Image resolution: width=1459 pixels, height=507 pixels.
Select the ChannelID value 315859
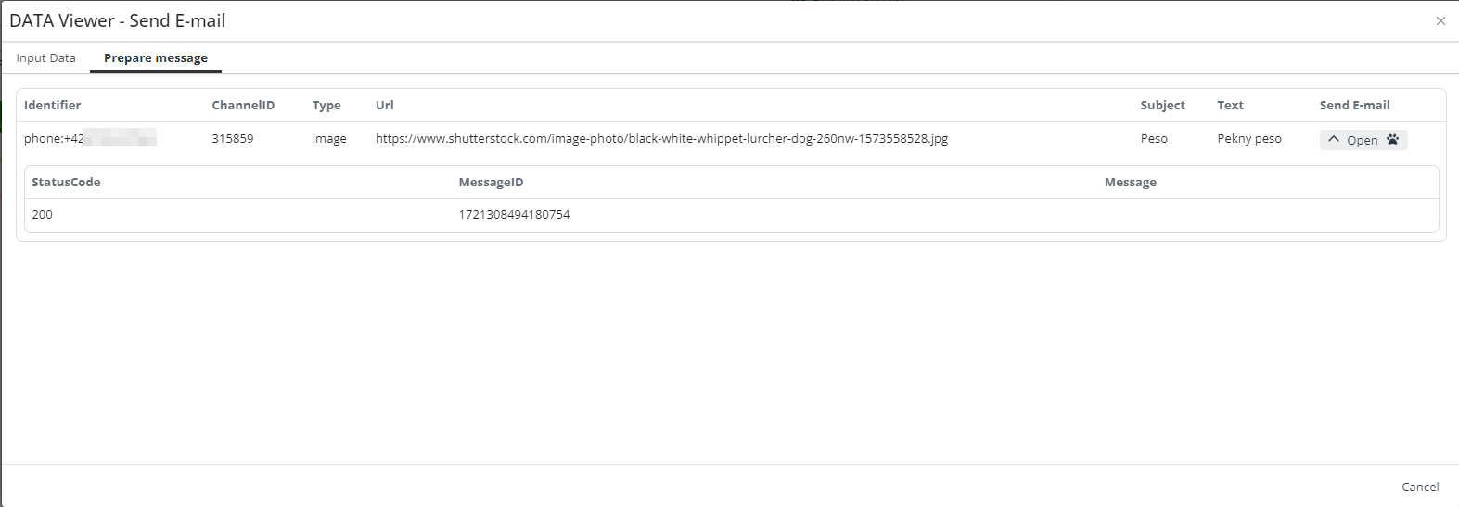233,139
